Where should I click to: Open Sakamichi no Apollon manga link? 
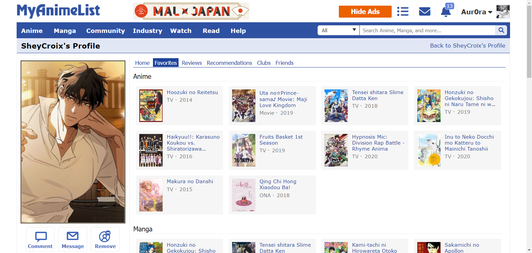coord(462,248)
